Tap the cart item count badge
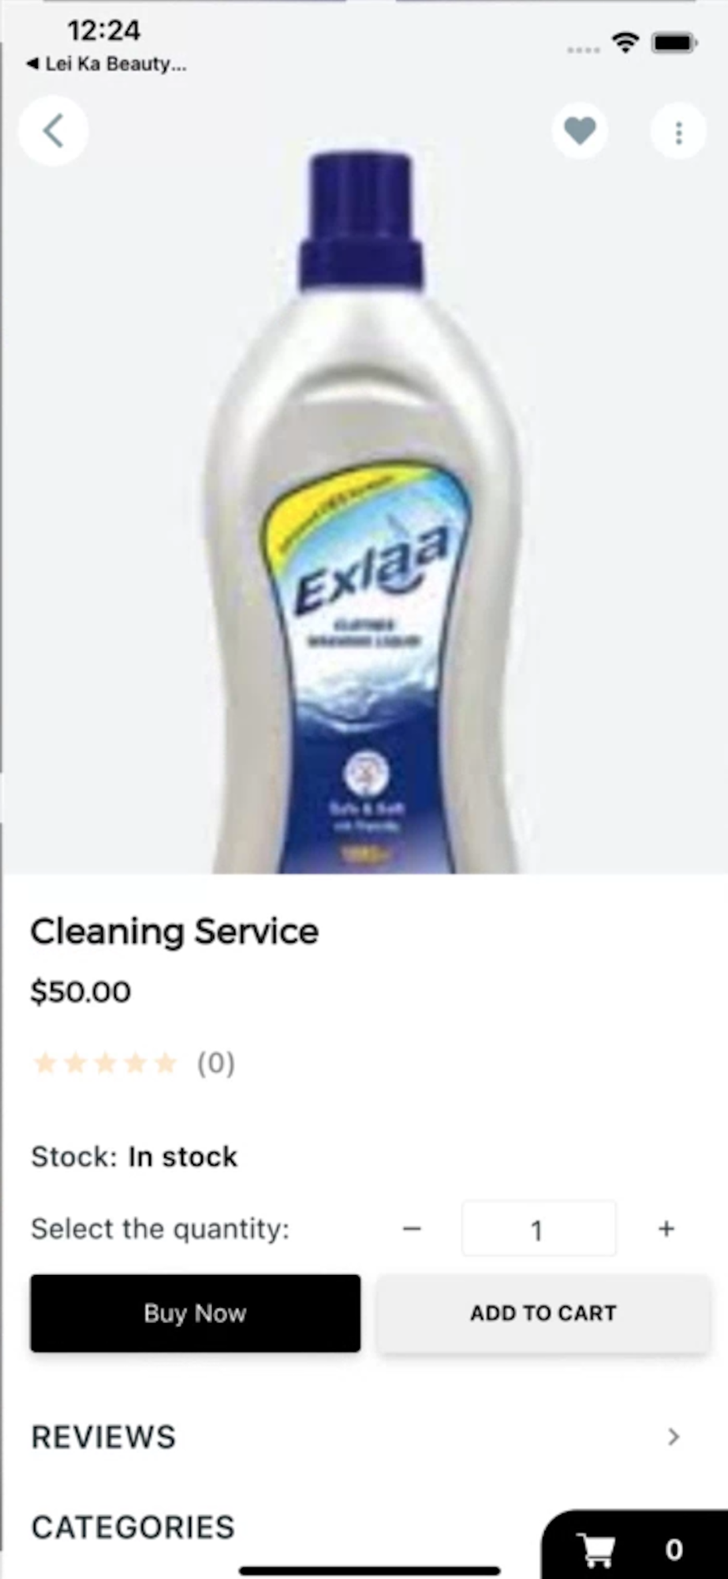 coord(674,1549)
